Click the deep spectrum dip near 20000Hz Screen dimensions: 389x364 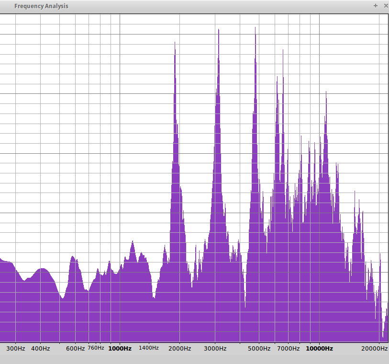383,334
